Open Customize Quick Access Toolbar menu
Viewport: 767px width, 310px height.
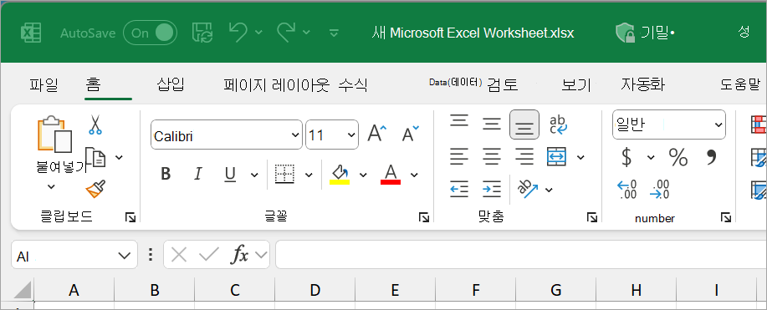pyautogui.click(x=334, y=33)
